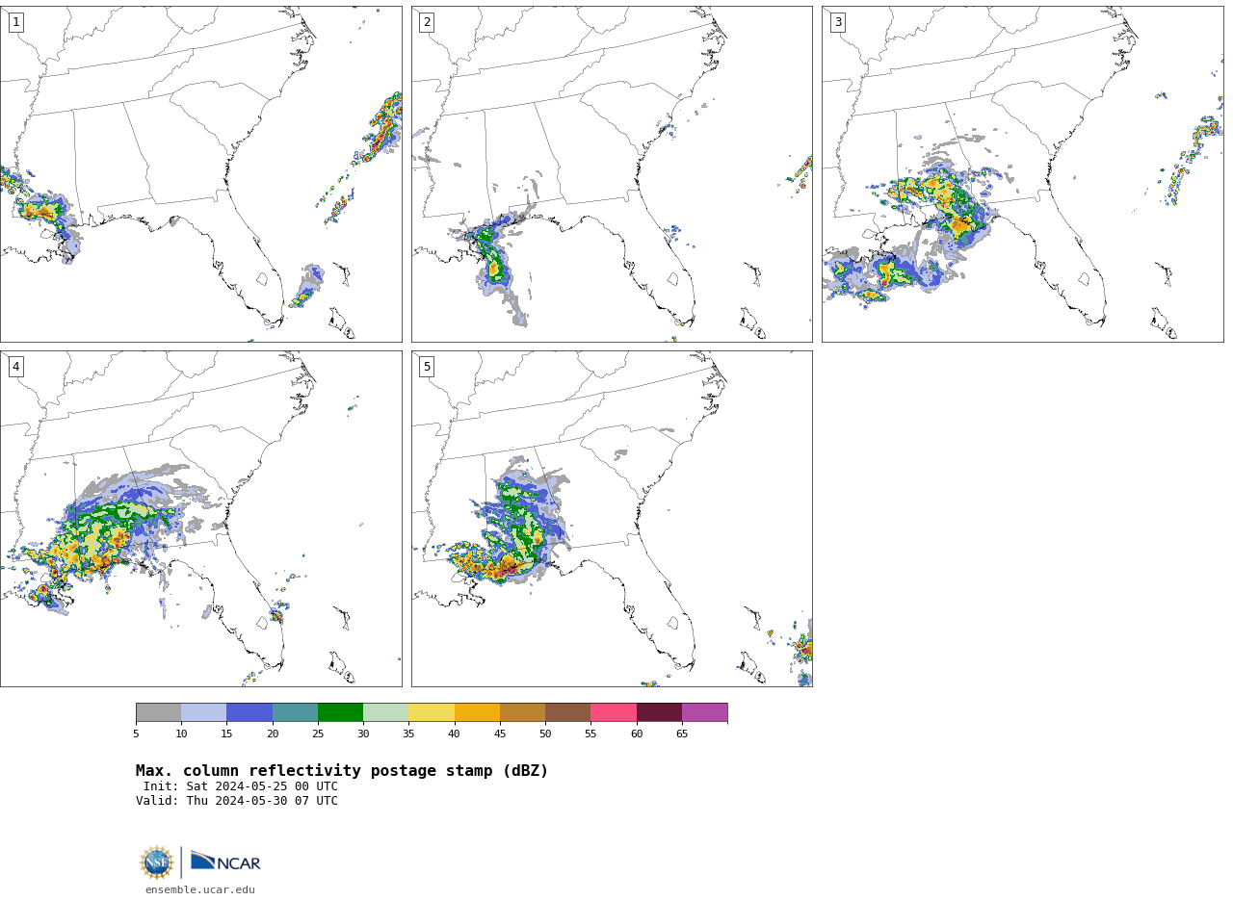Open ensemble member 3 map thumbnail
1233x901 pixels.
[1023, 174]
